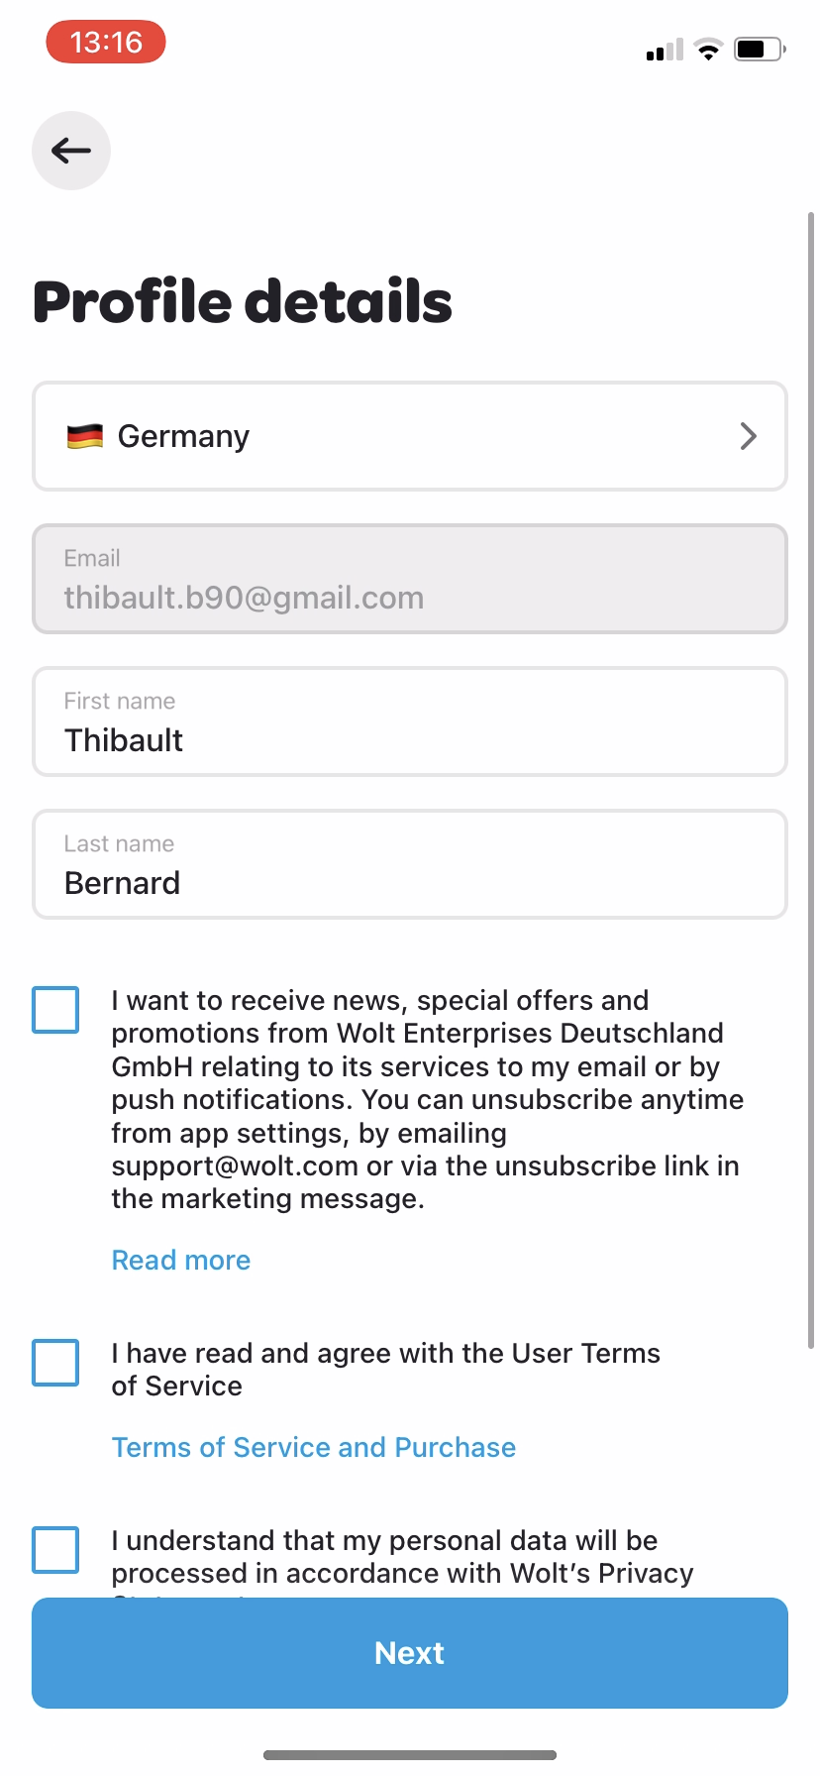Edit the Last name field
This screenshot has width=820, height=1776.
(410, 865)
